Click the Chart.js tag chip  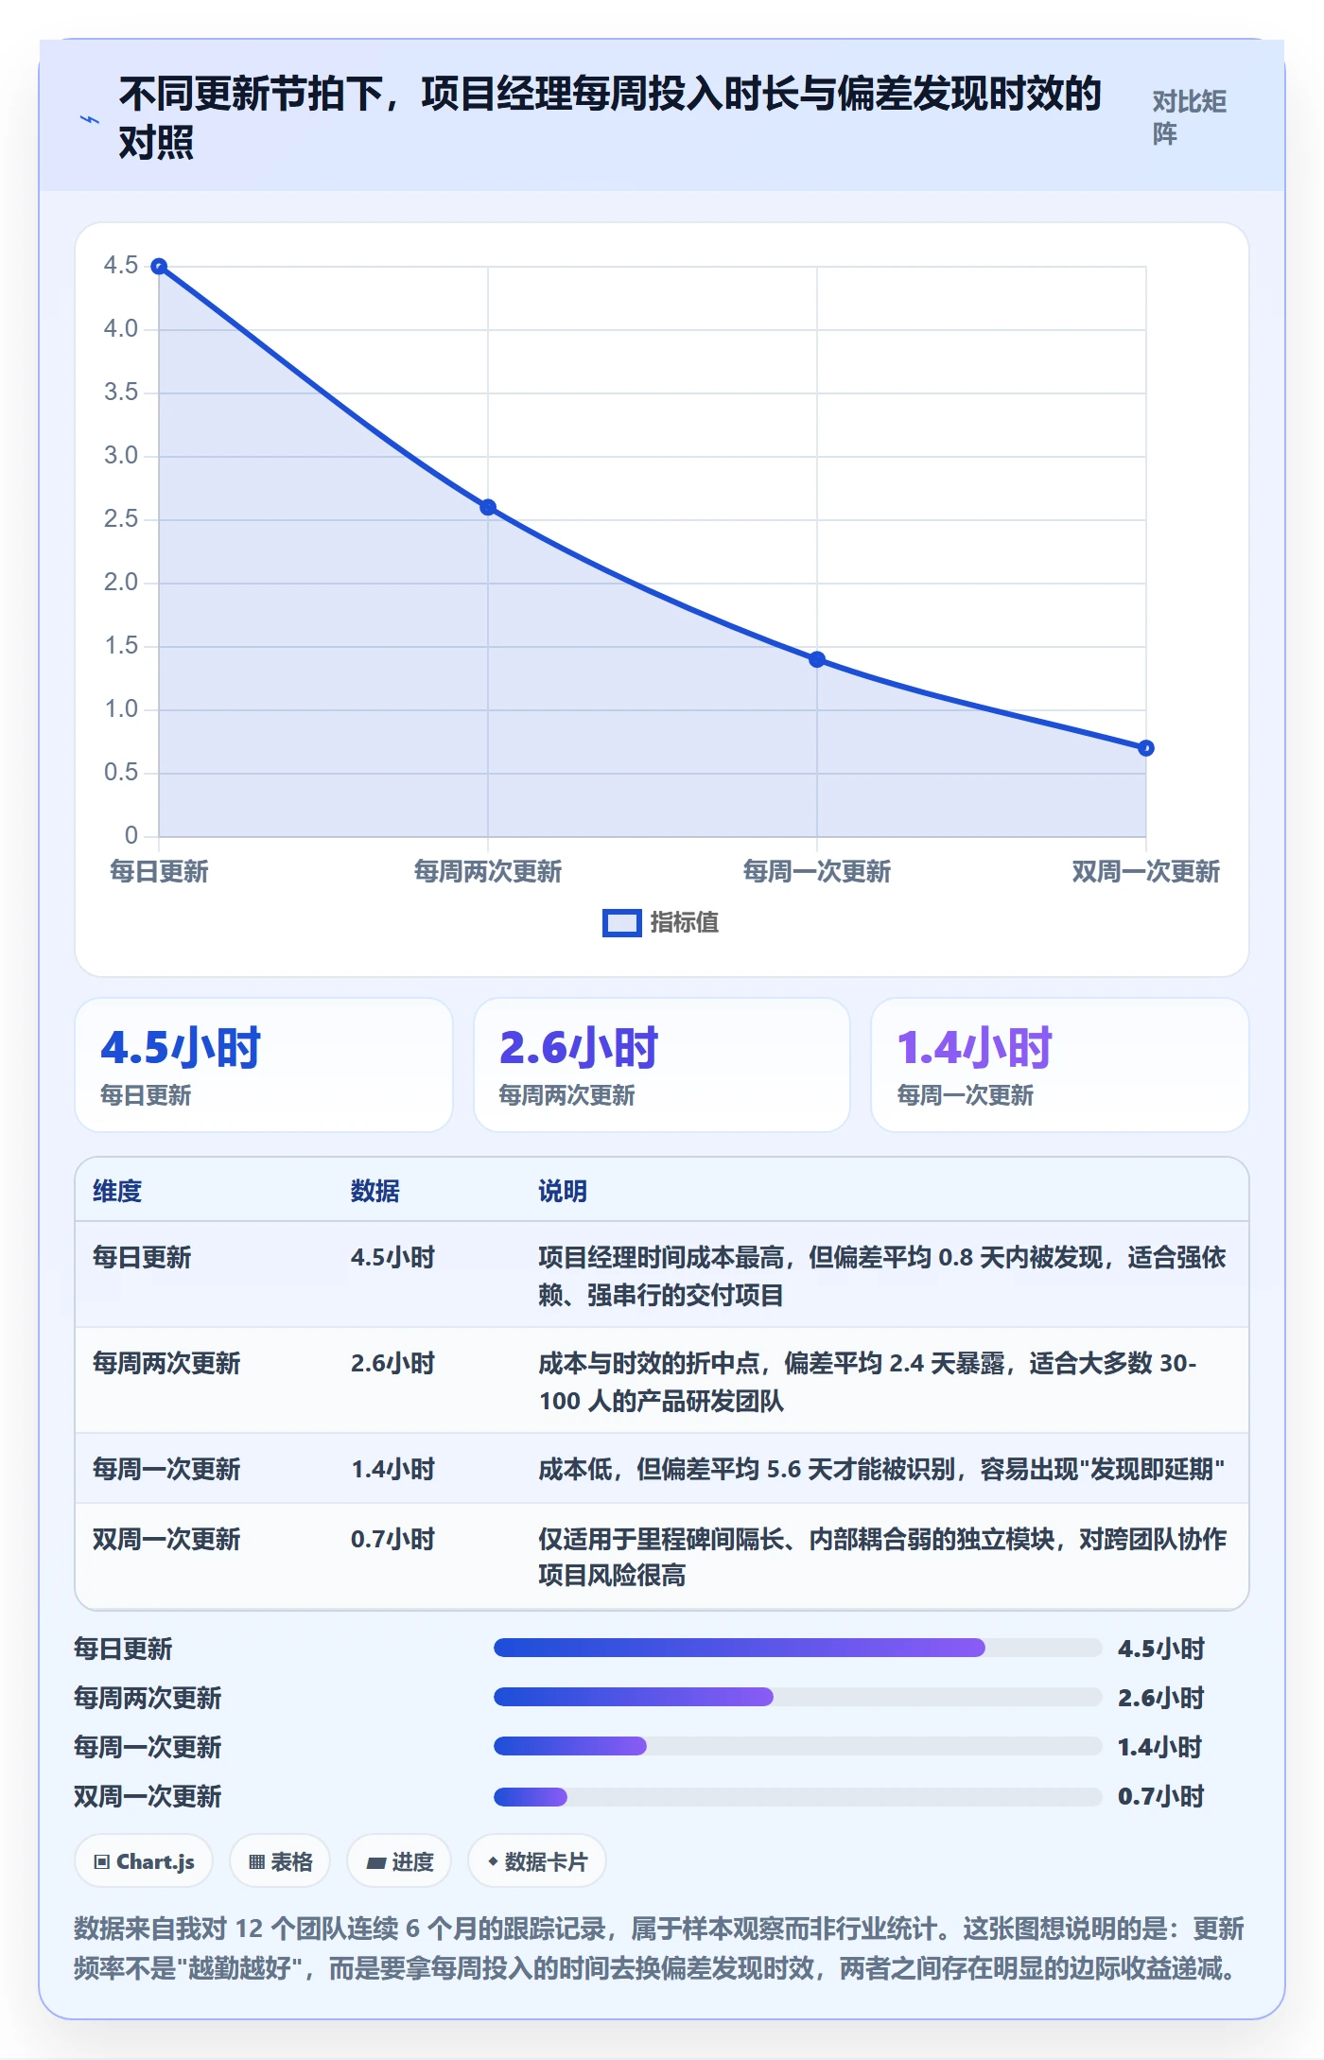point(144,1861)
